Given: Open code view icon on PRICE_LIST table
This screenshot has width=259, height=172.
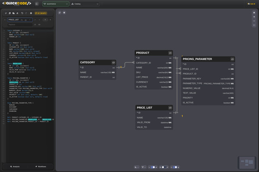Looking at the screenshot, I should 170,108.
